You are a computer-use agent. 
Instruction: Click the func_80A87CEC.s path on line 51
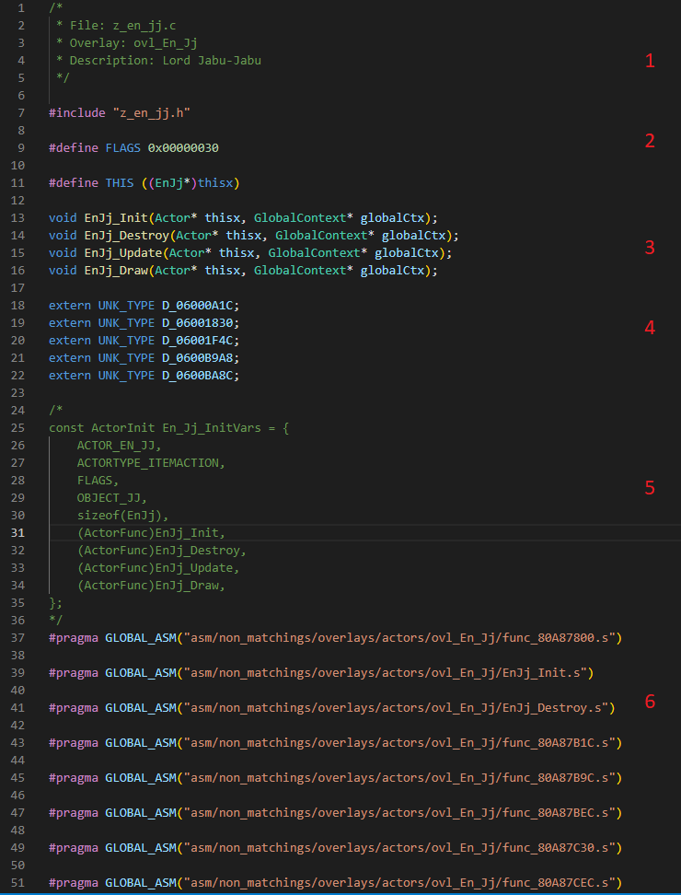pos(405,883)
